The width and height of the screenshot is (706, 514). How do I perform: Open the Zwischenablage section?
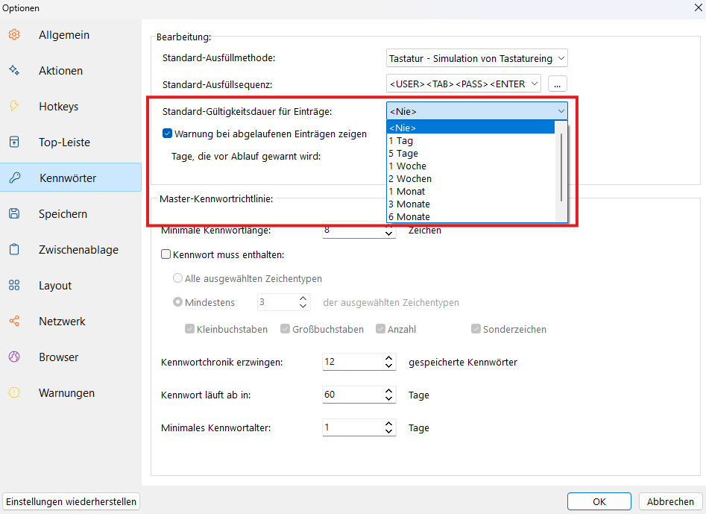tap(71, 250)
